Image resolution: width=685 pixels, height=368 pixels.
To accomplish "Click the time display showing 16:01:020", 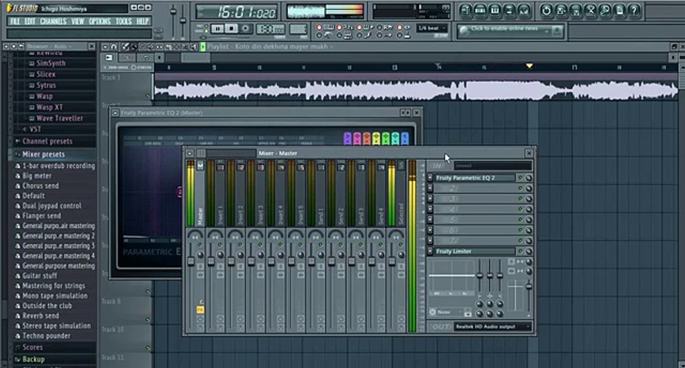I will (x=237, y=12).
